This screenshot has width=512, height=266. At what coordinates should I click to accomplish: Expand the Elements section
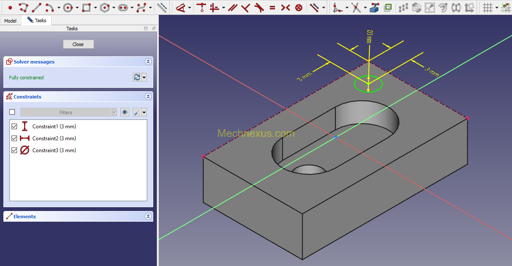(x=148, y=217)
